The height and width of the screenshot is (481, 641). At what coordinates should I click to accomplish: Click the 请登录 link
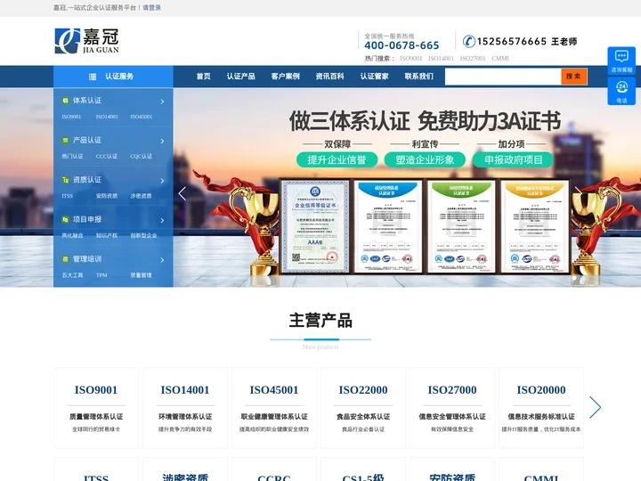click(151, 8)
